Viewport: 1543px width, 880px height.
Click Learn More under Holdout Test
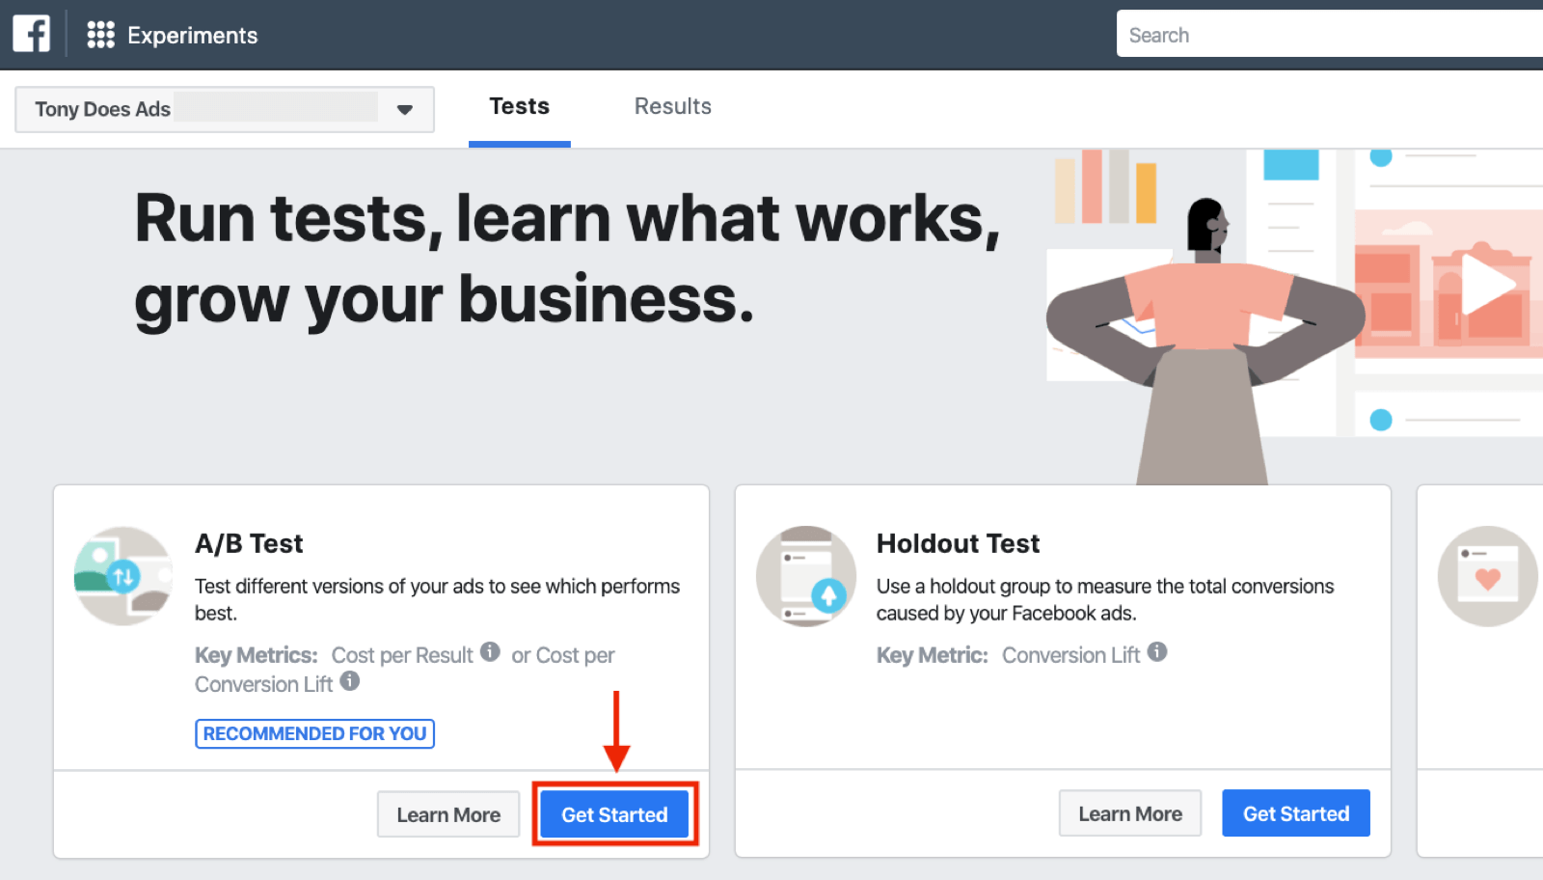tap(1129, 812)
